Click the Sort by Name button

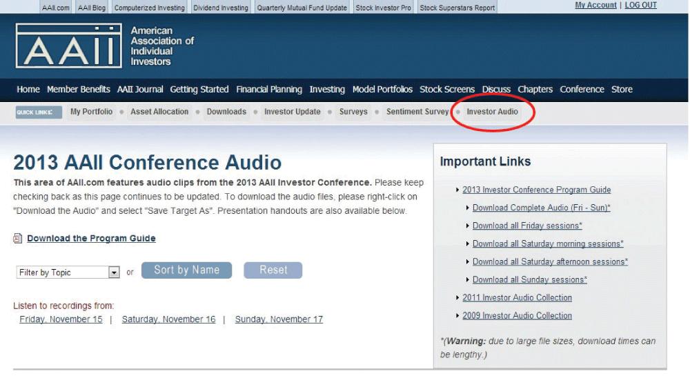click(186, 270)
